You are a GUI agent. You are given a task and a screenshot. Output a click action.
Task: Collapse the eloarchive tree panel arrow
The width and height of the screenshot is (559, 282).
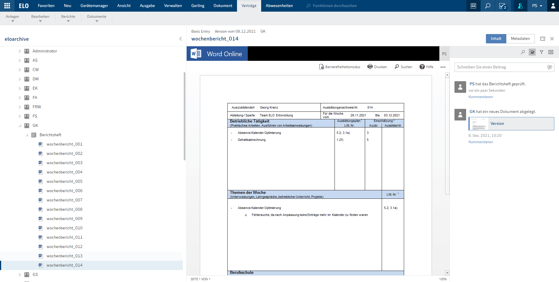click(x=181, y=39)
